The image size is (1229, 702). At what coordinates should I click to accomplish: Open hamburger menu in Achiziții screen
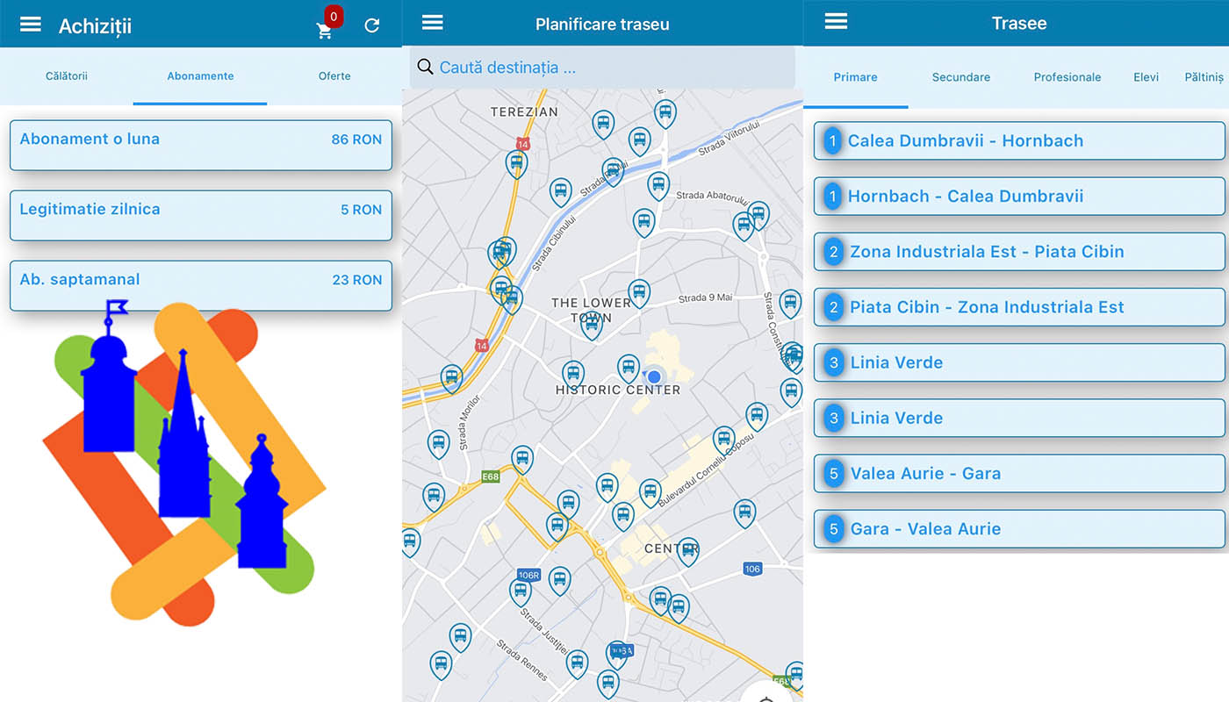click(x=31, y=25)
